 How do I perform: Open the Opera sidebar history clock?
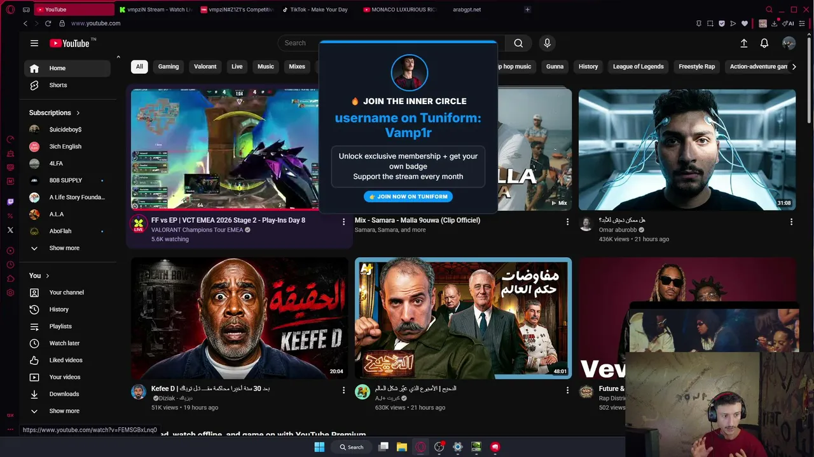point(10,265)
